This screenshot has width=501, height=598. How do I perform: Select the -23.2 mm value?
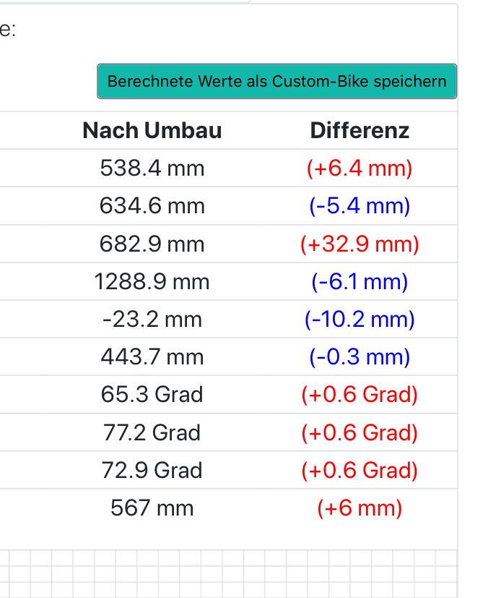point(152,319)
